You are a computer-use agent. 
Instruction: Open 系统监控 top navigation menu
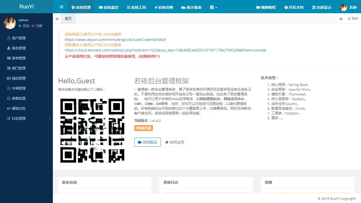(109, 7)
